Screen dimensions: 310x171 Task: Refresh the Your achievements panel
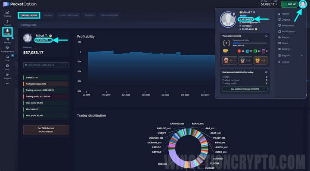pyautogui.click(x=267, y=36)
